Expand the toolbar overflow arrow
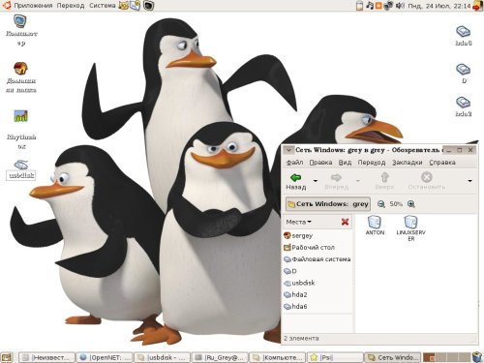 click(x=470, y=181)
